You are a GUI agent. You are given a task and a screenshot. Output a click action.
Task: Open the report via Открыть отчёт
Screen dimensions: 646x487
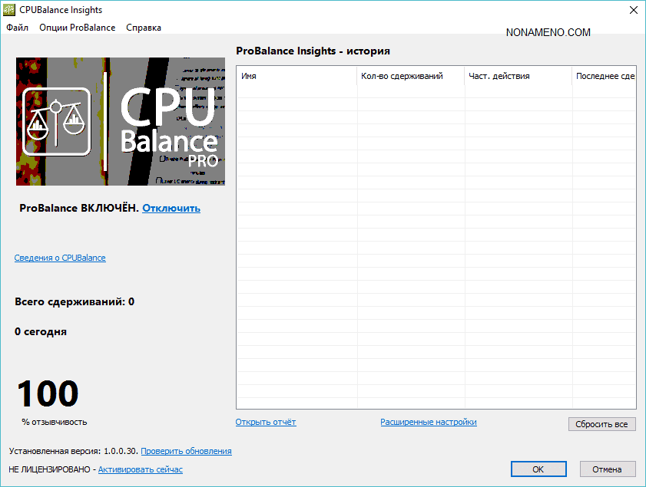[x=266, y=422]
